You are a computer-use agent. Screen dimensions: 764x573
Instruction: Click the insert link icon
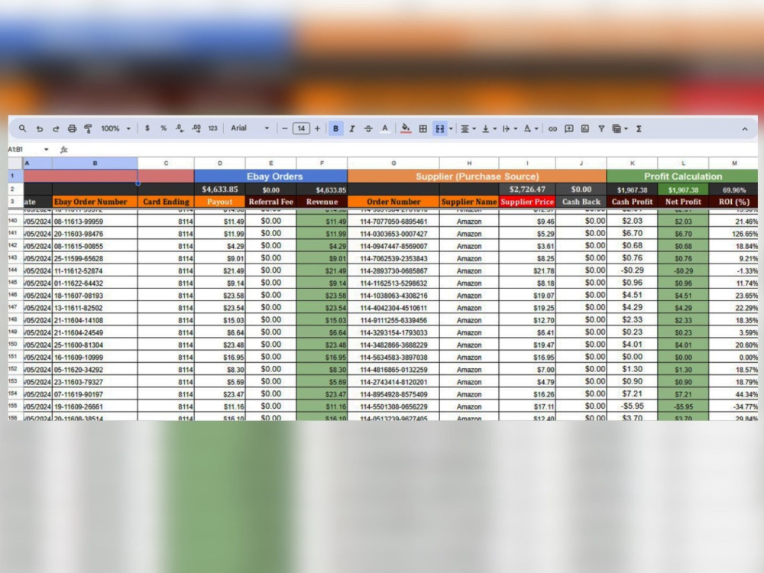(x=552, y=128)
